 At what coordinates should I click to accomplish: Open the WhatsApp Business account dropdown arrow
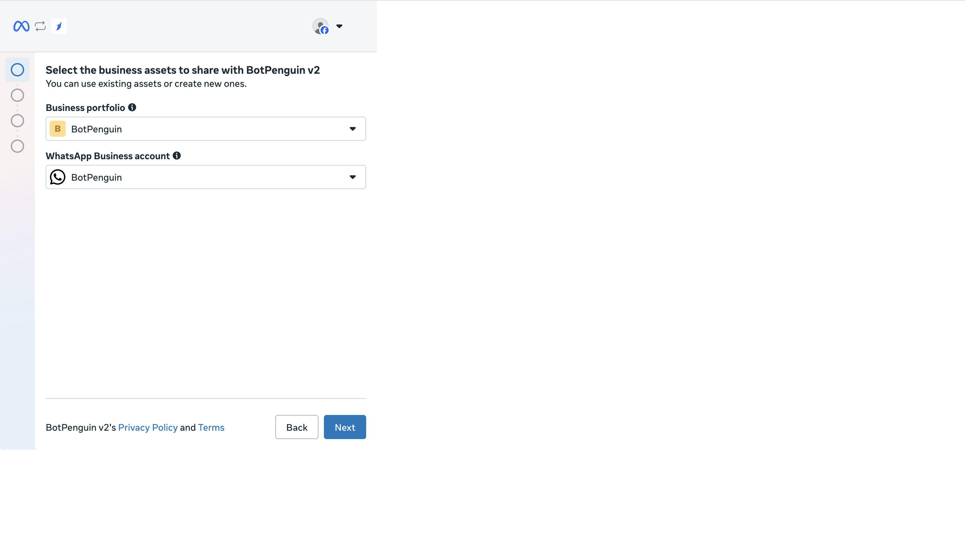352,177
